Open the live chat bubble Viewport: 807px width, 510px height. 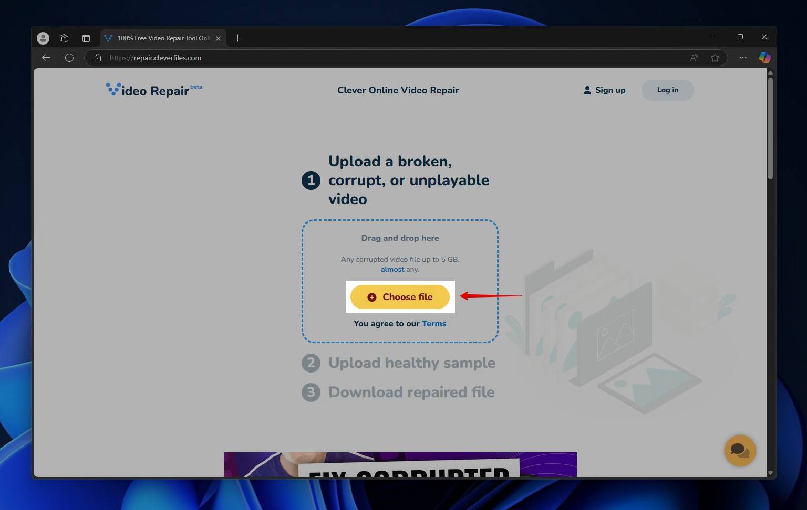pyautogui.click(x=740, y=450)
